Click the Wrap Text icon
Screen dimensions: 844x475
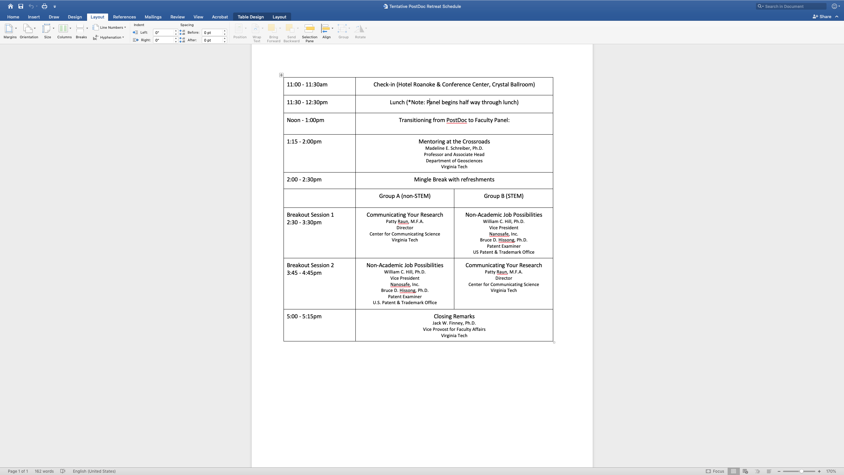(x=256, y=29)
